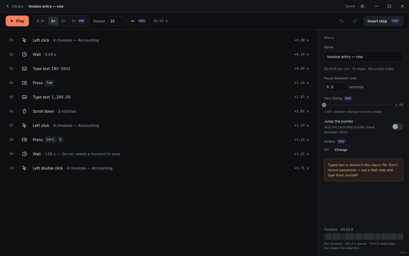Click the 'Wait · 0.40 s' step
The width and height of the screenshot is (409, 256).
point(159,54)
